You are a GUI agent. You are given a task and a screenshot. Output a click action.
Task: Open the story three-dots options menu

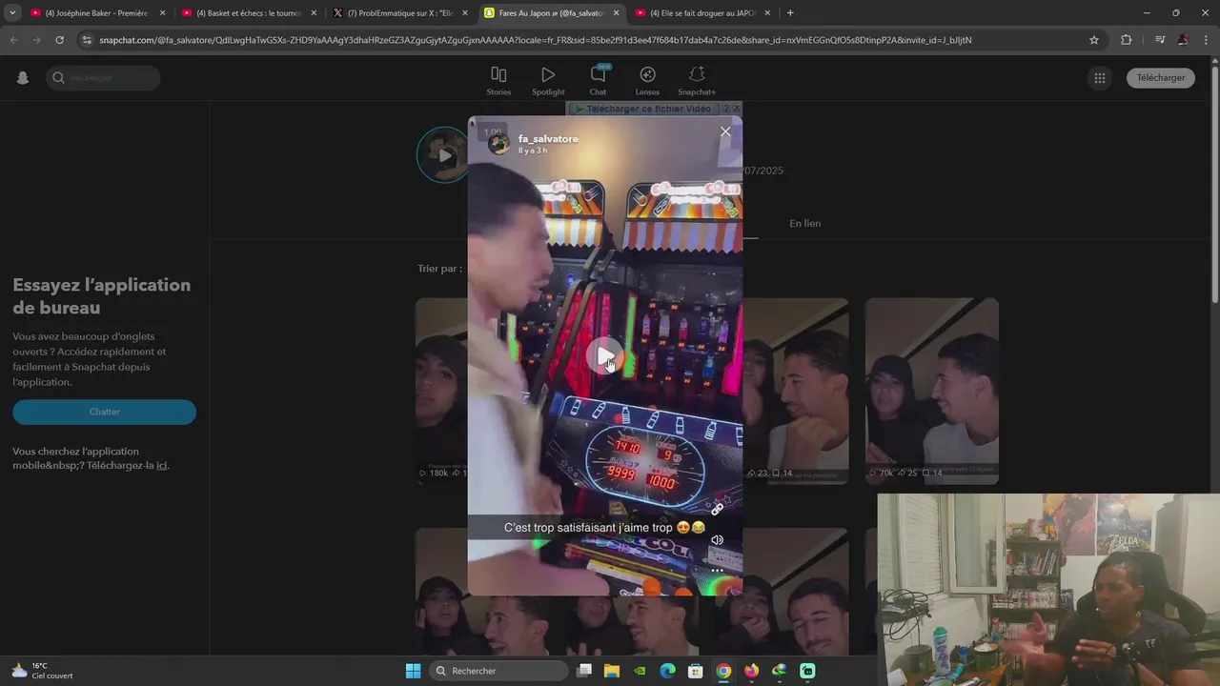pyautogui.click(x=717, y=571)
